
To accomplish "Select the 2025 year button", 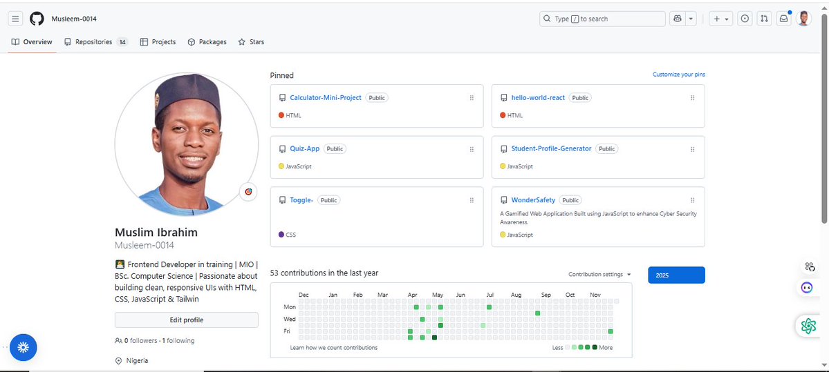I will pos(676,275).
